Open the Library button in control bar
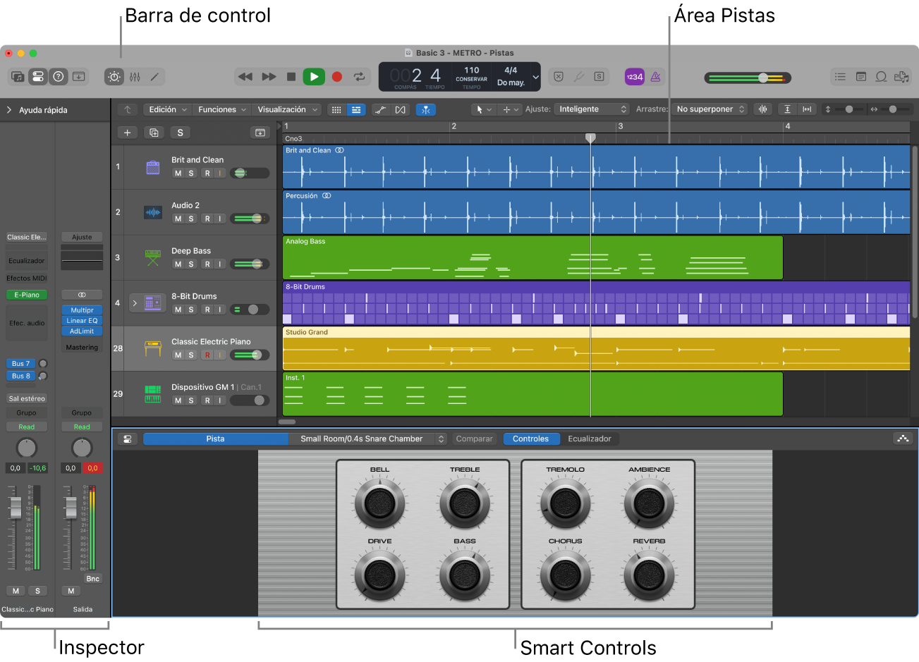Image resolution: width=919 pixels, height=662 pixels. pyautogui.click(x=18, y=76)
